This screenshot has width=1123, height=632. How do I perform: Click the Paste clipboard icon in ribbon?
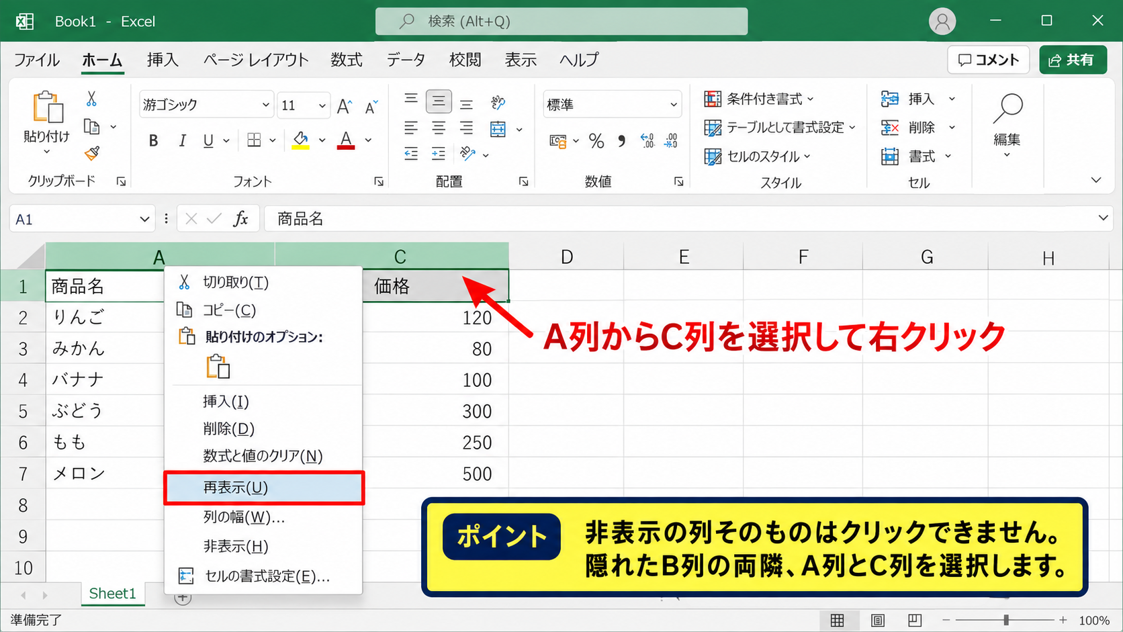click(x=48, y=107)
